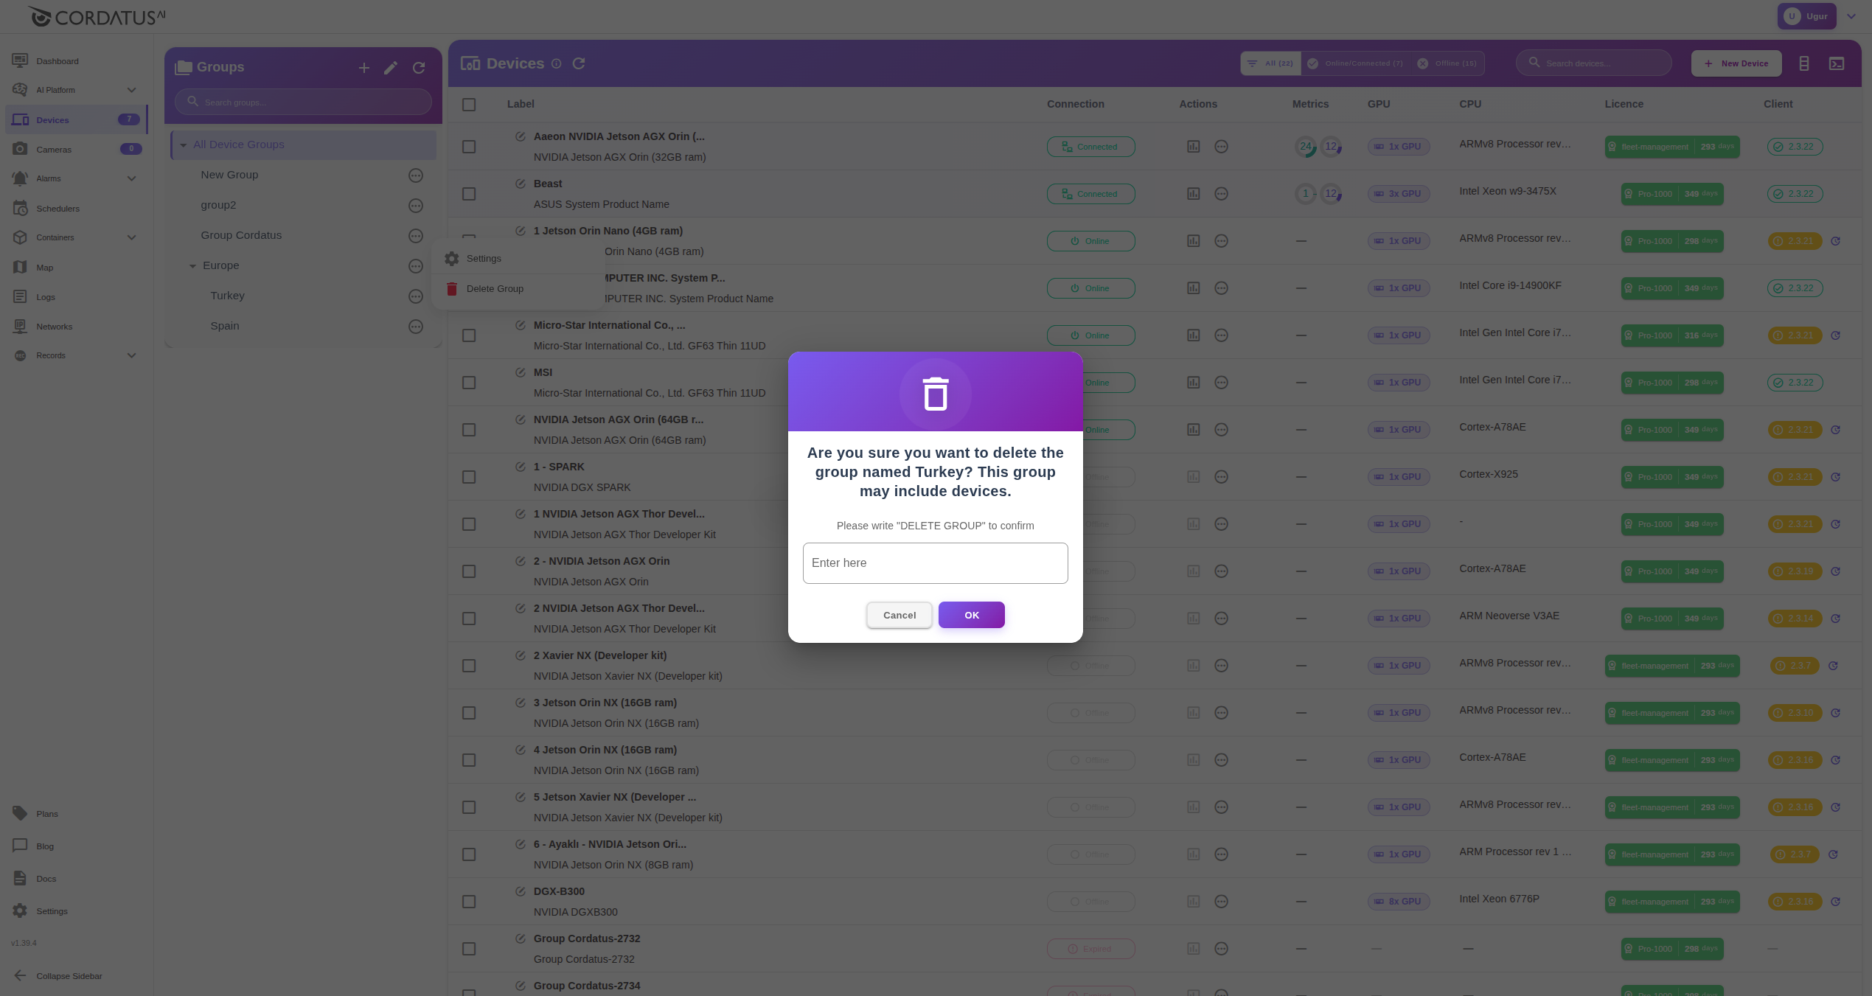Open the metrics chart icon for Beast

[x=1193, y=194]
